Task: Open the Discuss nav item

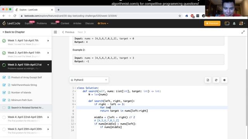Action: pyautogui.click(x=90, y=23)
